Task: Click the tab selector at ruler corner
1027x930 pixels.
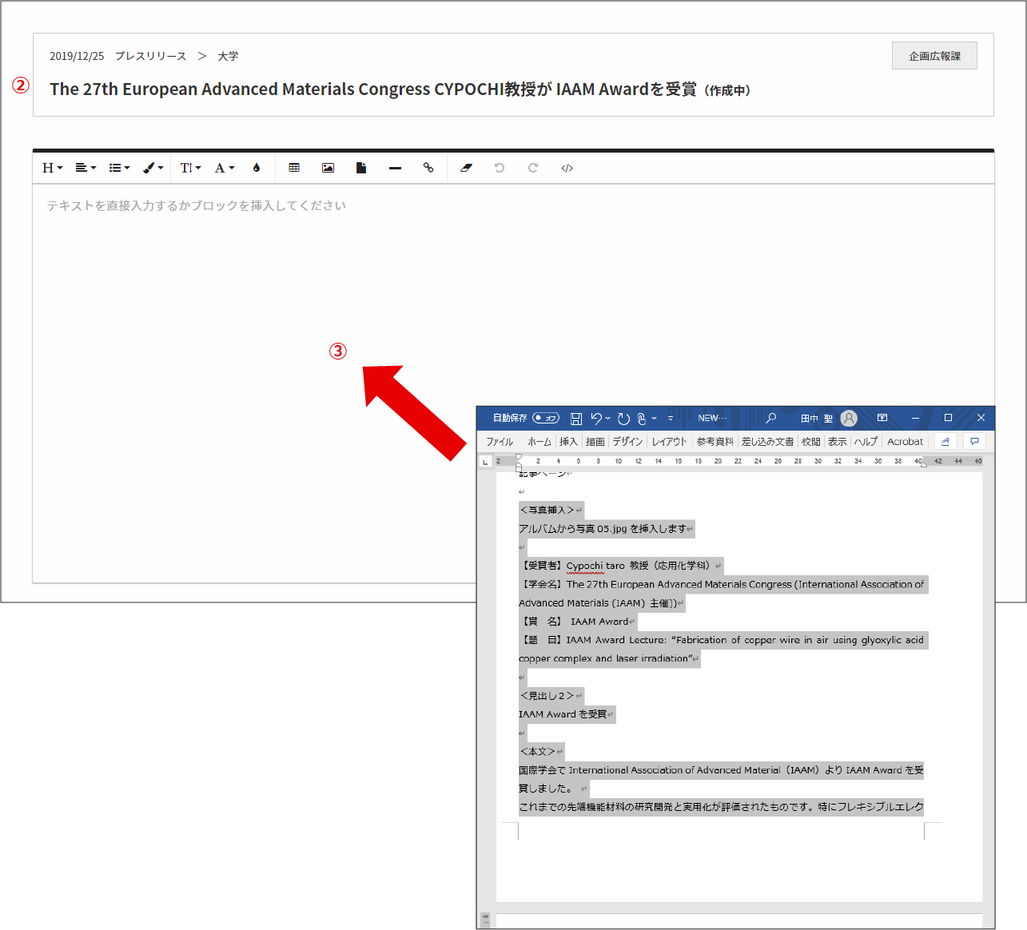Action: pyautogui.click(x=485, y=462)
